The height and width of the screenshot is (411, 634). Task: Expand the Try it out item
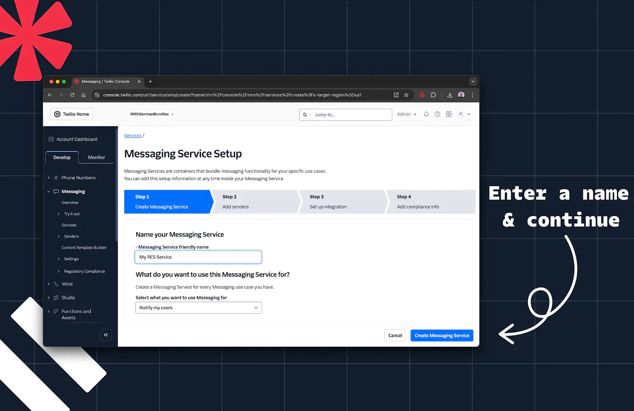tap(59, 214)
